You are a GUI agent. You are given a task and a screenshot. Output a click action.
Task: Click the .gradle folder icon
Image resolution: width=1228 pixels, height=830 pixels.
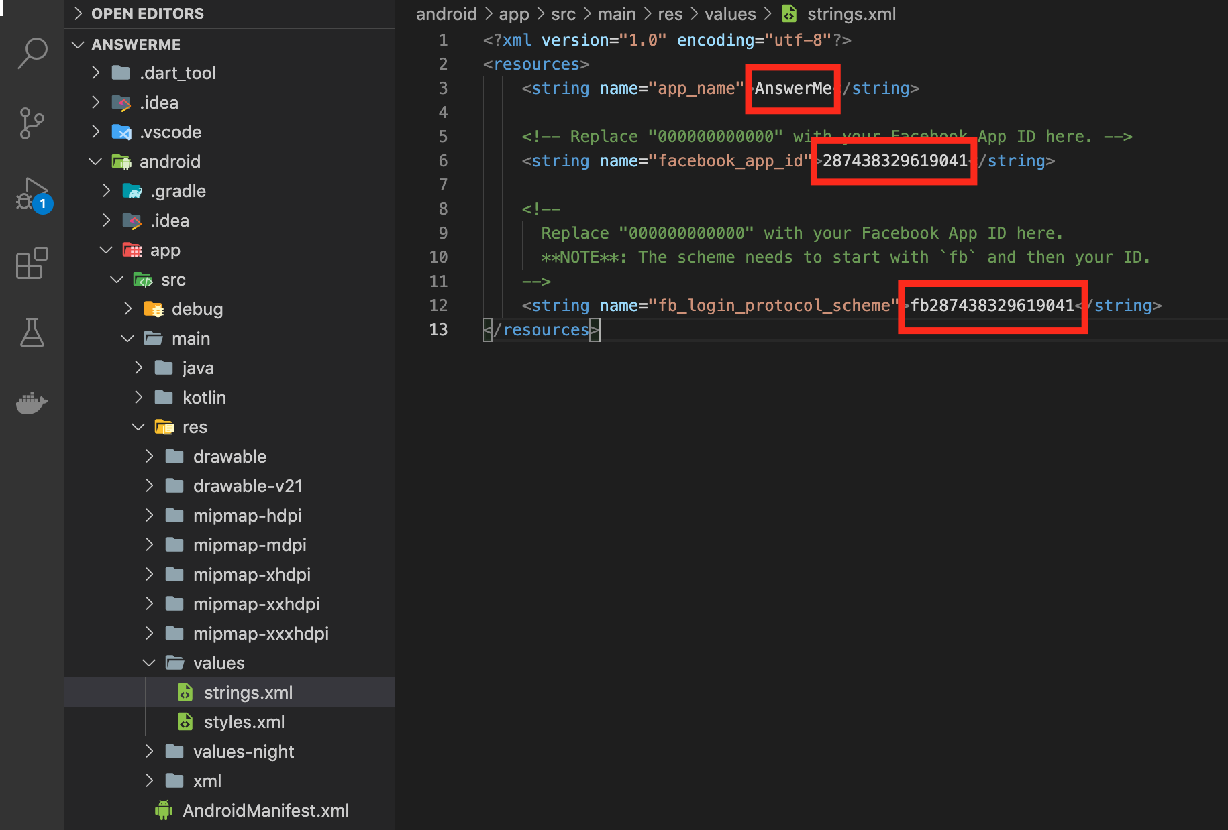tap(132, 191)
